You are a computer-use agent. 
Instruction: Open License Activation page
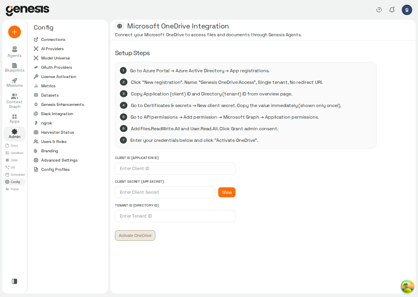point(55,77)
